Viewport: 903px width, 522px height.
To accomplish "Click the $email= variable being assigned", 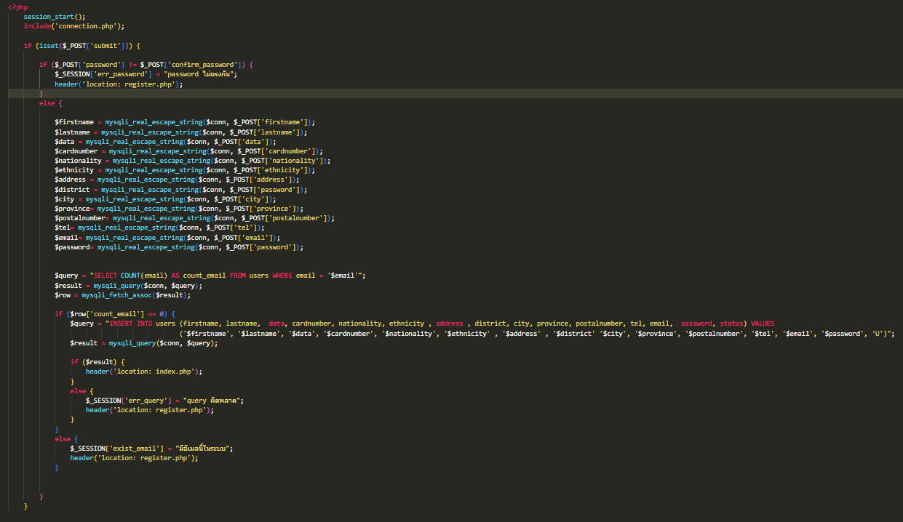I will point(68,237).
